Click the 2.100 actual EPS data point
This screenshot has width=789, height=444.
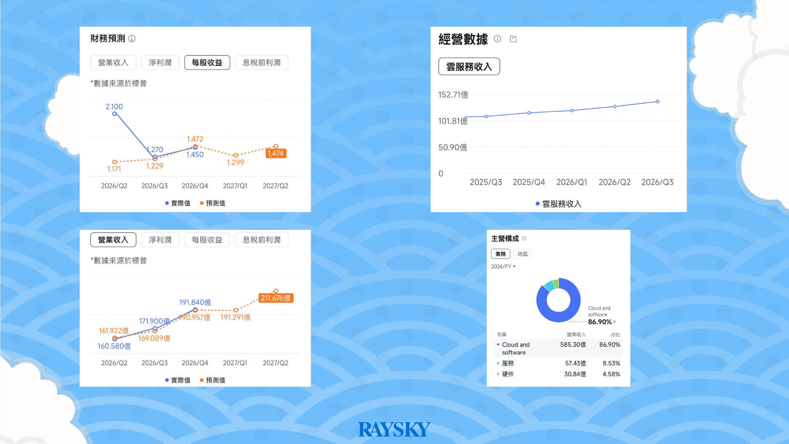click(115, 114)
